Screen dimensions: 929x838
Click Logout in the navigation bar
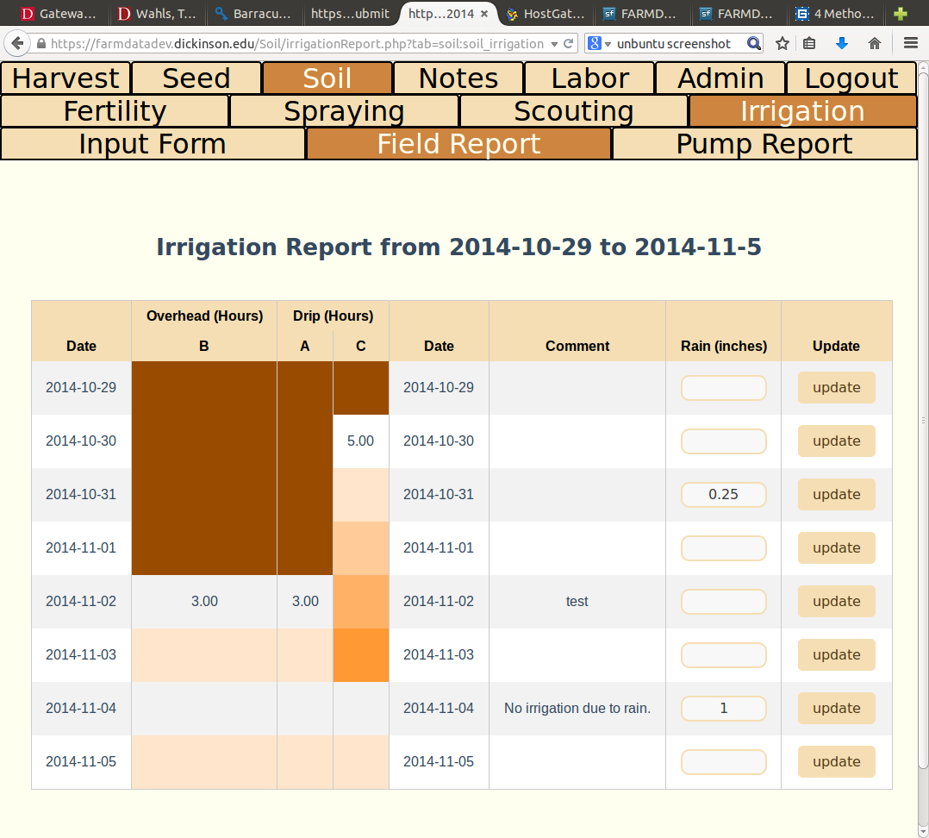click(851, 78)
